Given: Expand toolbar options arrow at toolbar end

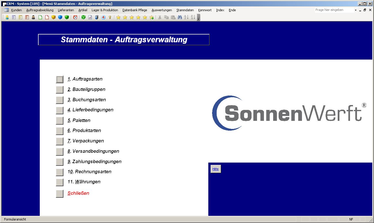Looking at the screenshot, I should 199,18.
